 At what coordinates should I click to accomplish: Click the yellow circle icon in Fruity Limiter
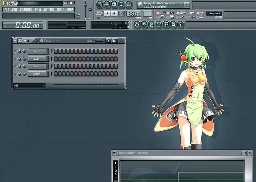click(x=116, y=171)
